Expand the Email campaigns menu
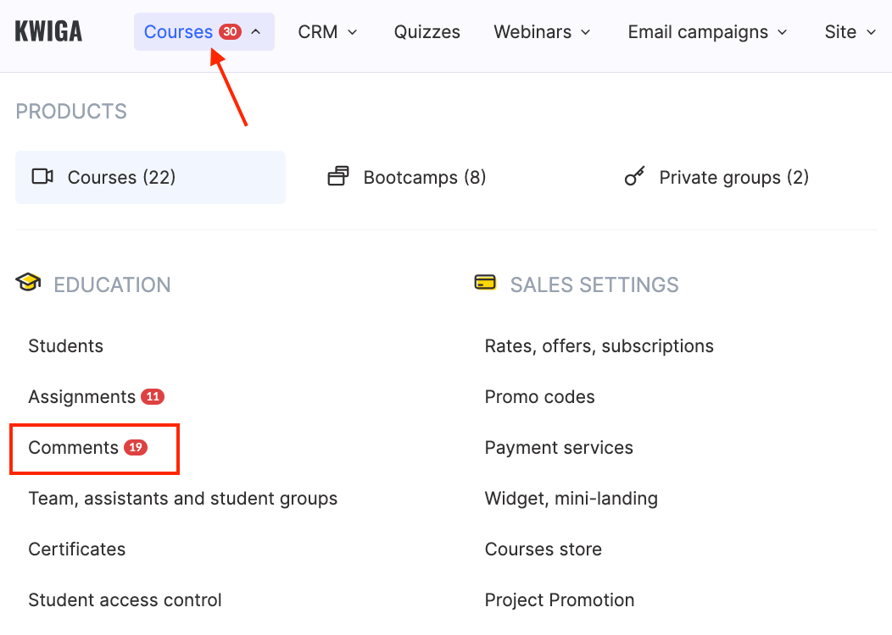Image resolution: width=892 pixels, height=635 pixels. click(x=707, y=32)
